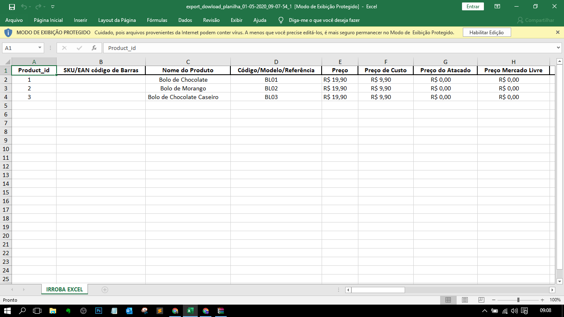The image size is (564, 317).
Task: Open Sublime Text from the taskbar
Action: [160, 311]
